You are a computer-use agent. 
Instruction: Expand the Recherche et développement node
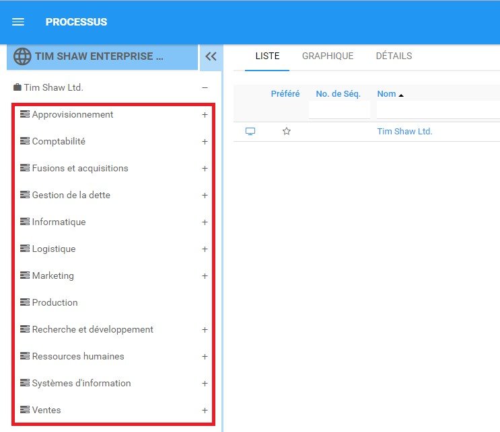click(x=205, y=330)
